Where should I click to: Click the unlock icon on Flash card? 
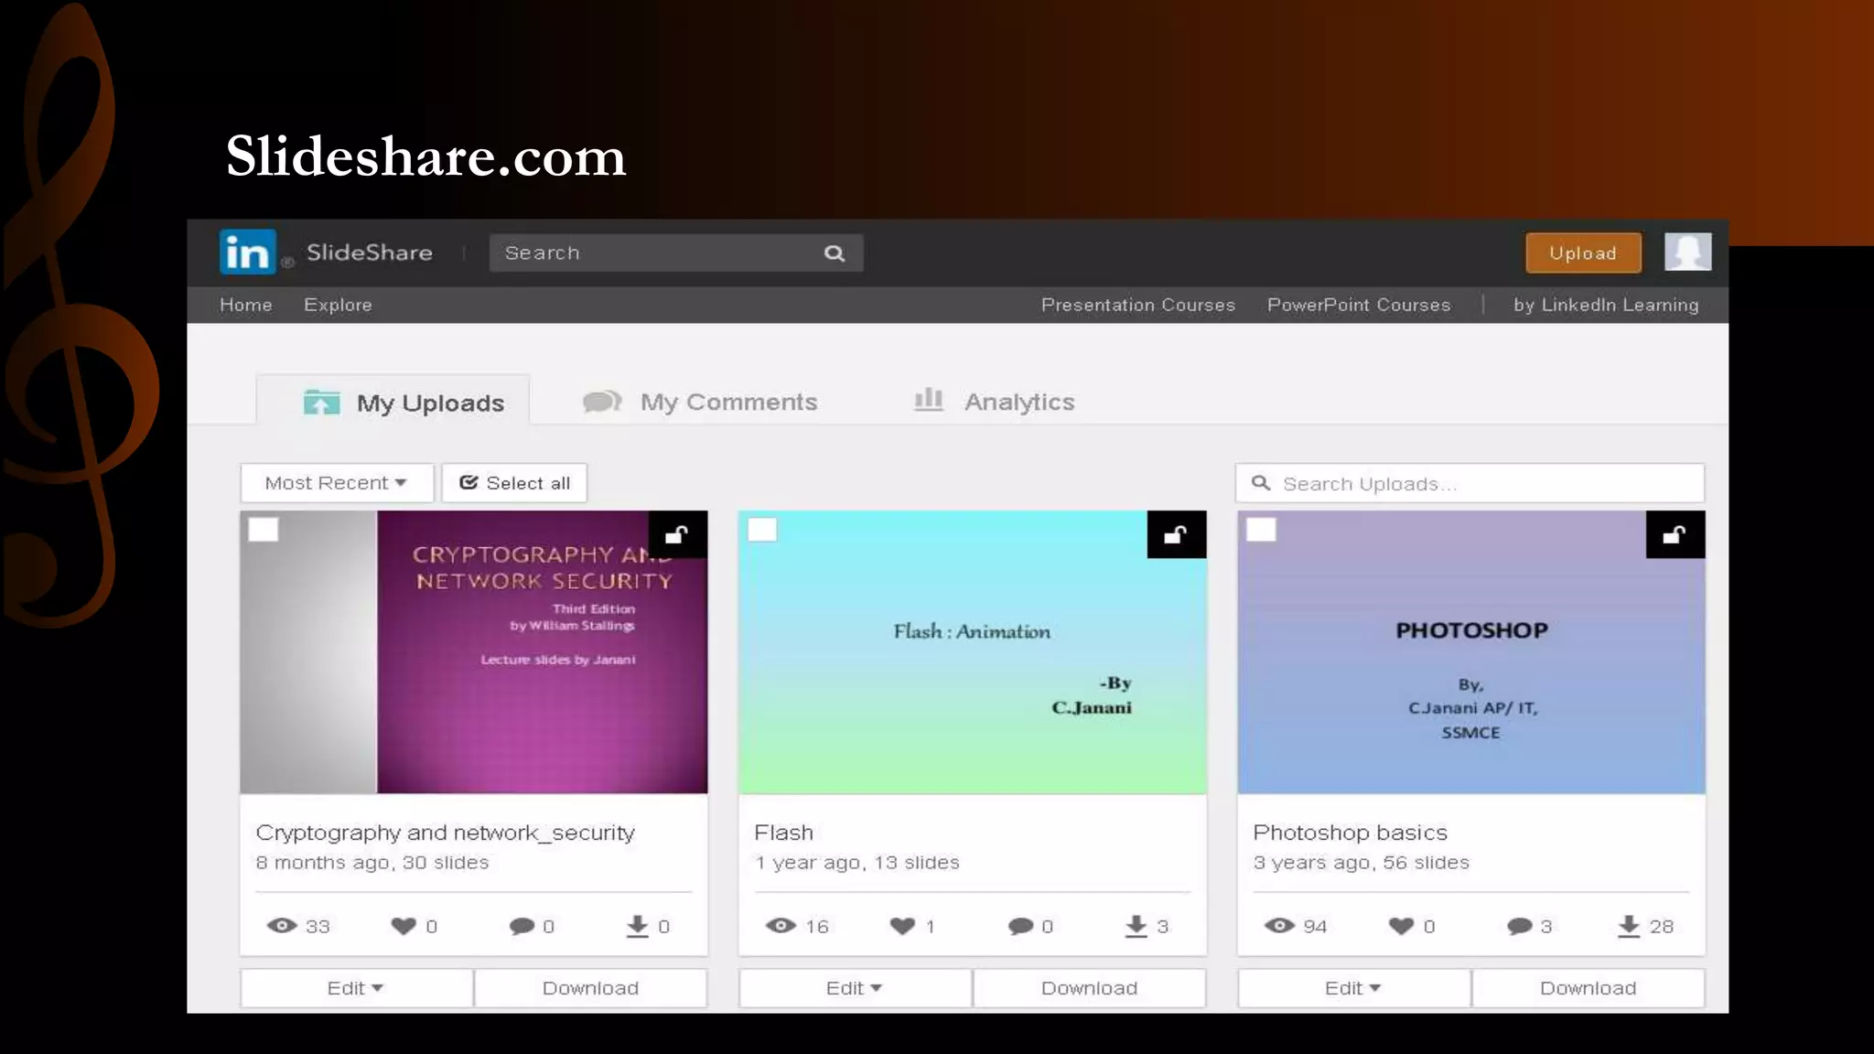(1176, 534)
